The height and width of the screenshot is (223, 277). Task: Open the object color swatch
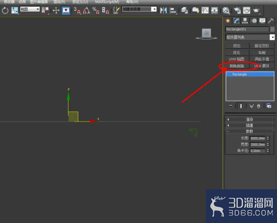point(272,29)
